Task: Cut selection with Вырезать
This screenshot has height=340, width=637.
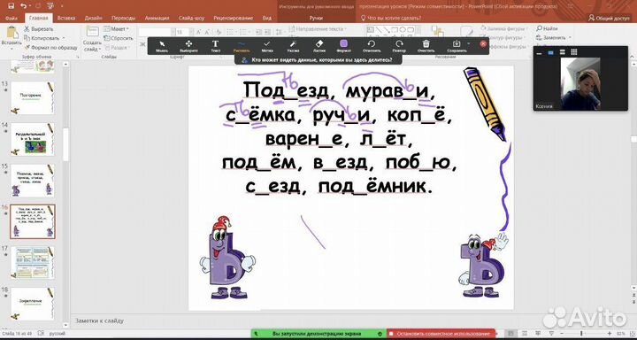Action: tap(39, 29)
